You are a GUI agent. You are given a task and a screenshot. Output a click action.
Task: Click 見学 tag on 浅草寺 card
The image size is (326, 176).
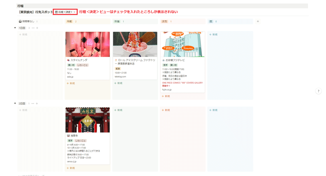point(70,141)
